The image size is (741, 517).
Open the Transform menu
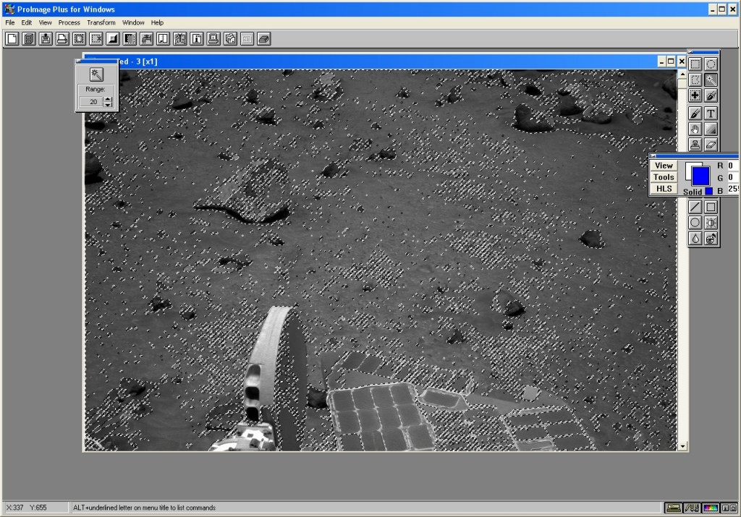click(101, 22)
